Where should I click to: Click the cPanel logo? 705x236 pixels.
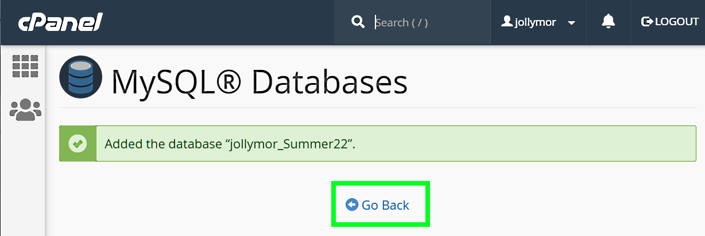[60, 22]
